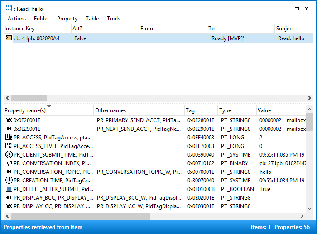Open the Table menu
Screen dimensions: 317x234
[92, 19]
